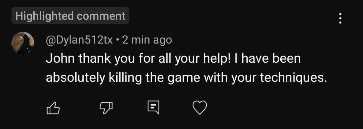Click the '2 min ago' timestamp
This screenshot has width=363, height=129.
click(147, 40)
